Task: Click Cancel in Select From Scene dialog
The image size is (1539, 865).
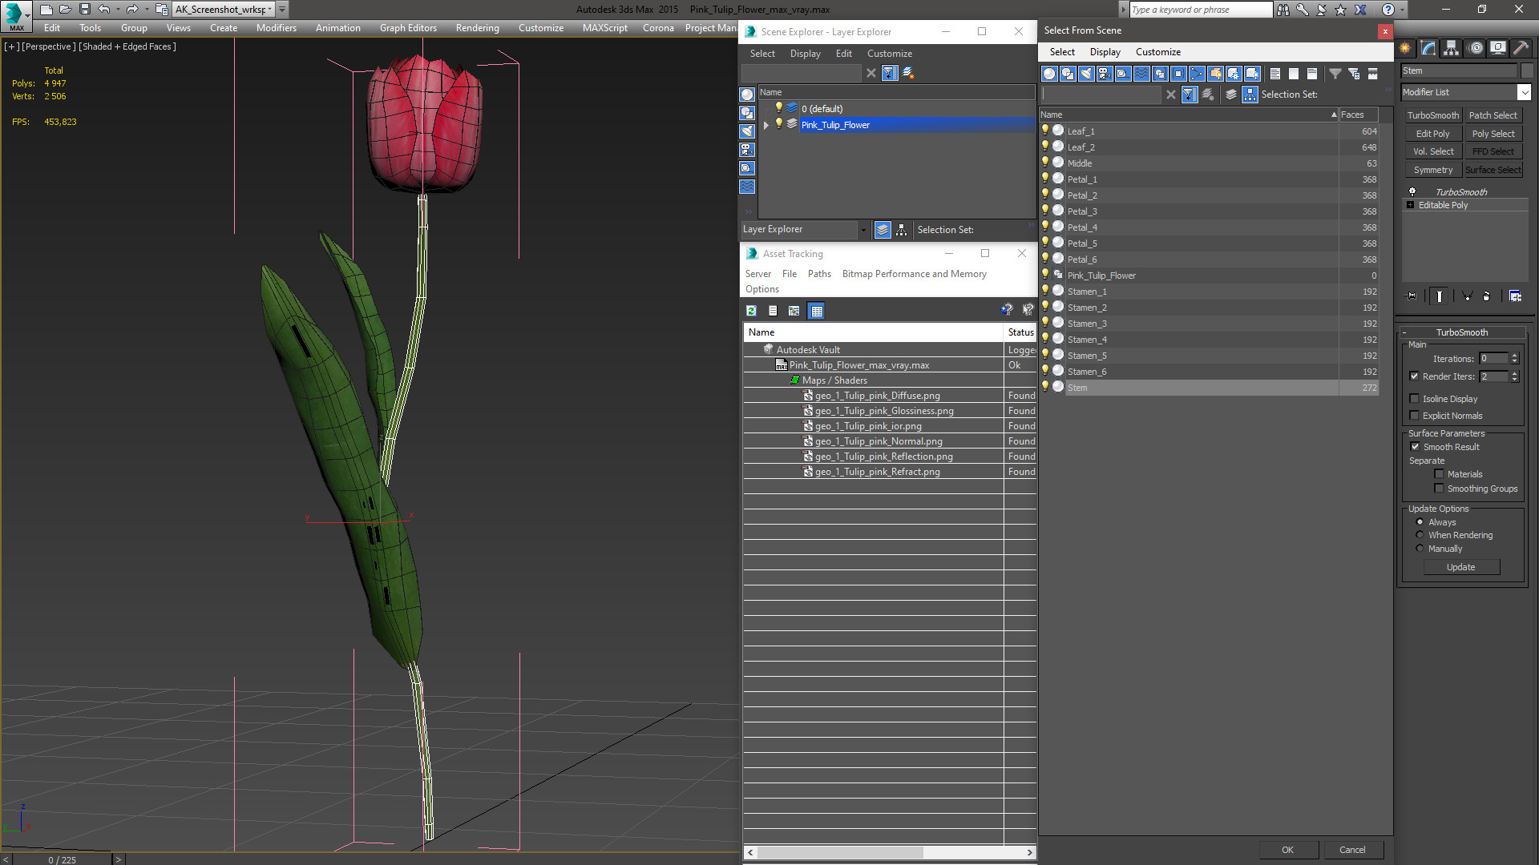Action: pyautogui.click(x=1352, y=850)
